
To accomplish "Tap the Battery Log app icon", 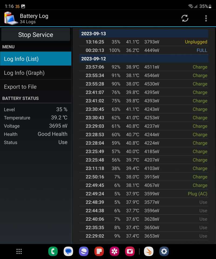I will 11,18.
